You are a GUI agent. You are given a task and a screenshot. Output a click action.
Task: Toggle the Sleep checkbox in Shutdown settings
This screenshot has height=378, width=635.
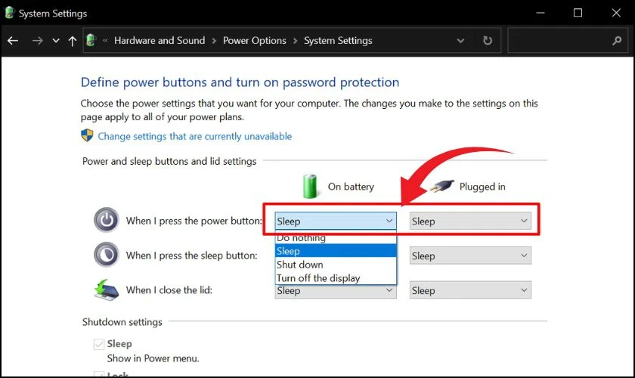click(99, 344)
